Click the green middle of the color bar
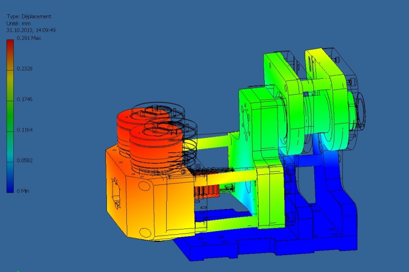409x272 pixels. 10,116
